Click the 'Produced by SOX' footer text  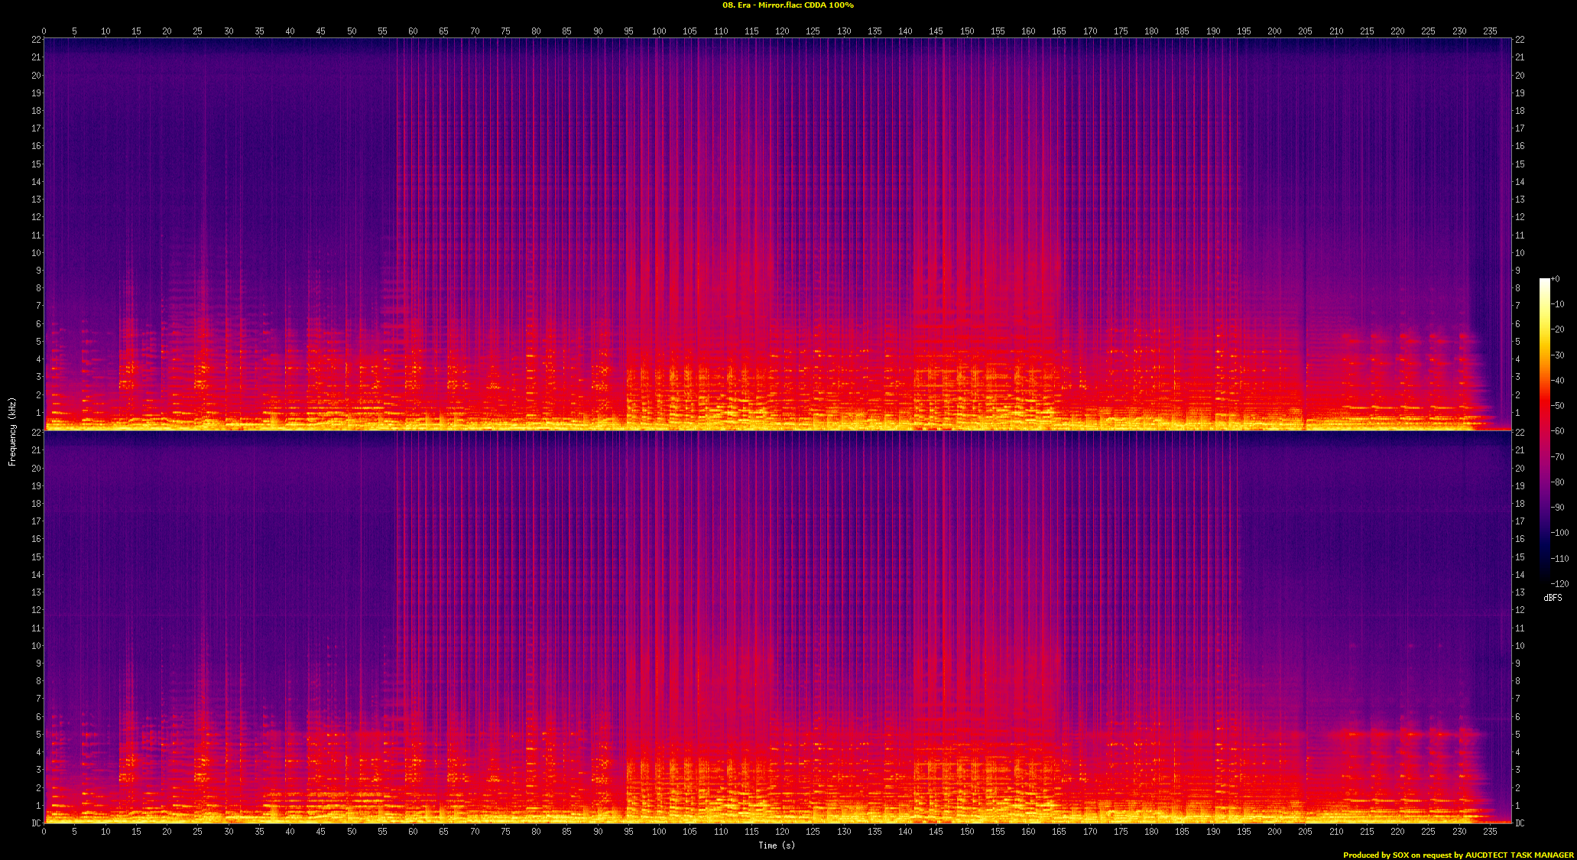click(x=1375, y=855)
